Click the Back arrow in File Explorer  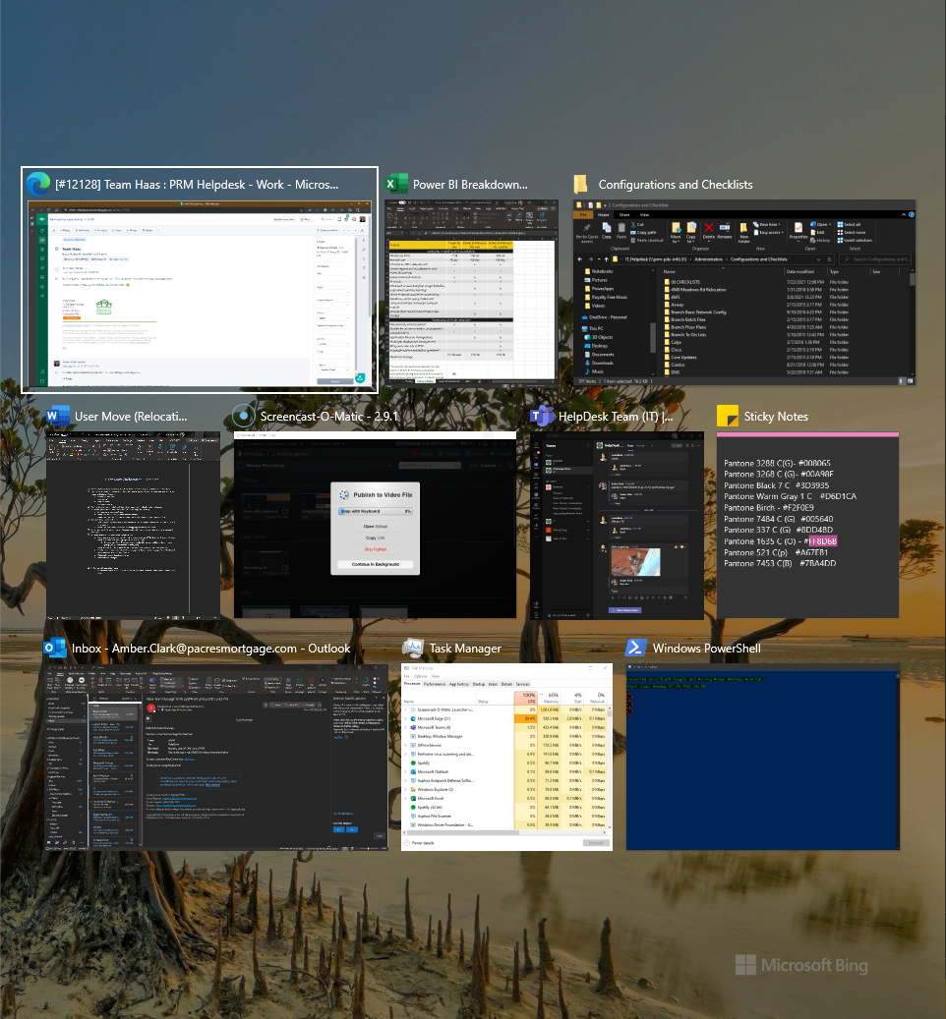(580, 259)
